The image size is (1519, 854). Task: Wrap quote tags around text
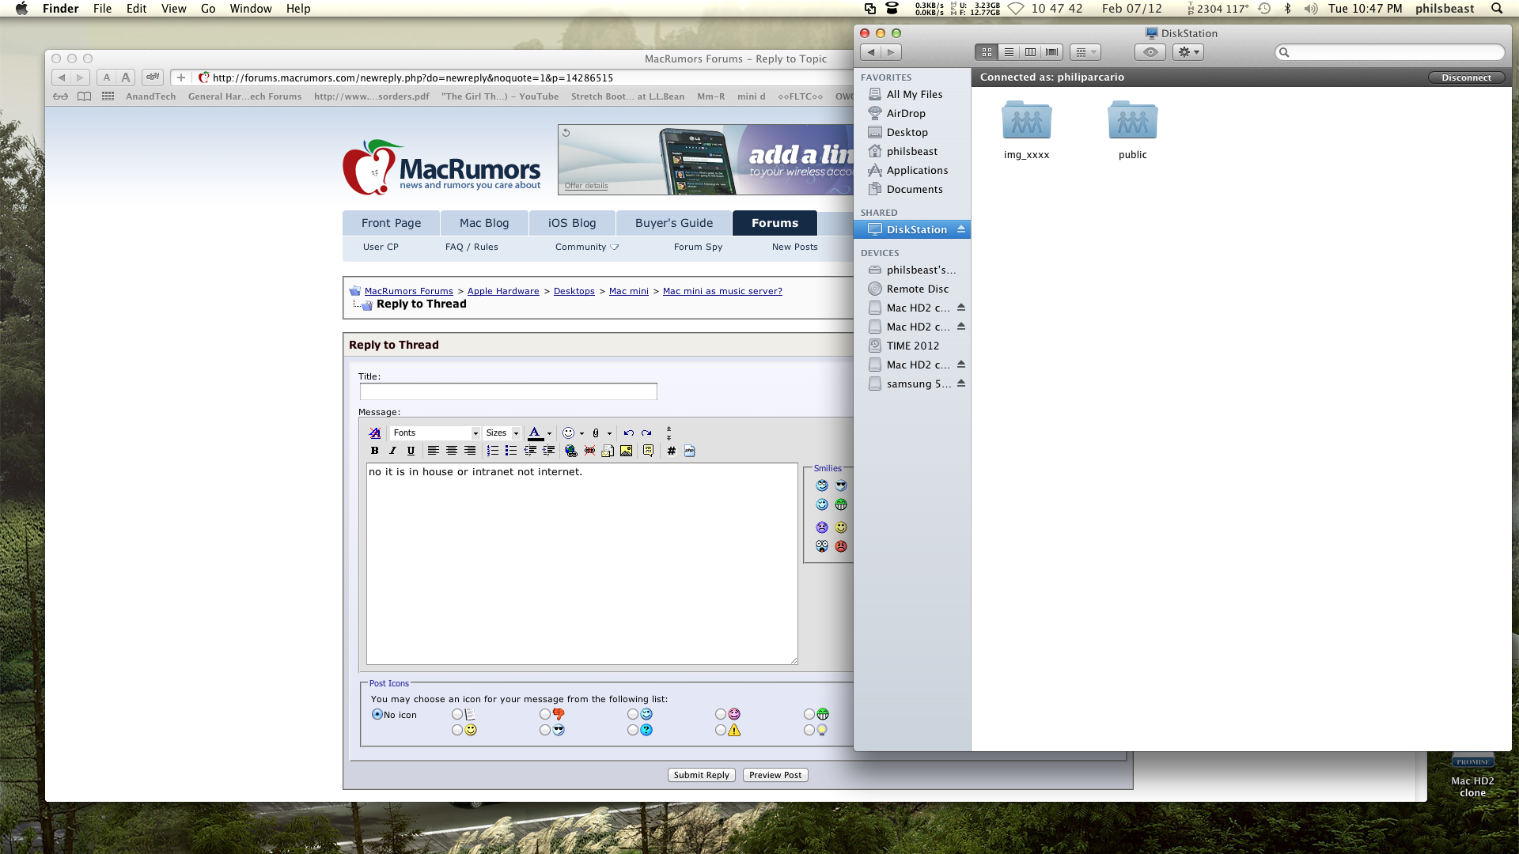click(x=649, y=451)
